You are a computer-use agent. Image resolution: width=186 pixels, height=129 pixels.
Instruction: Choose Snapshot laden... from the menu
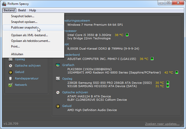[33, 16]
